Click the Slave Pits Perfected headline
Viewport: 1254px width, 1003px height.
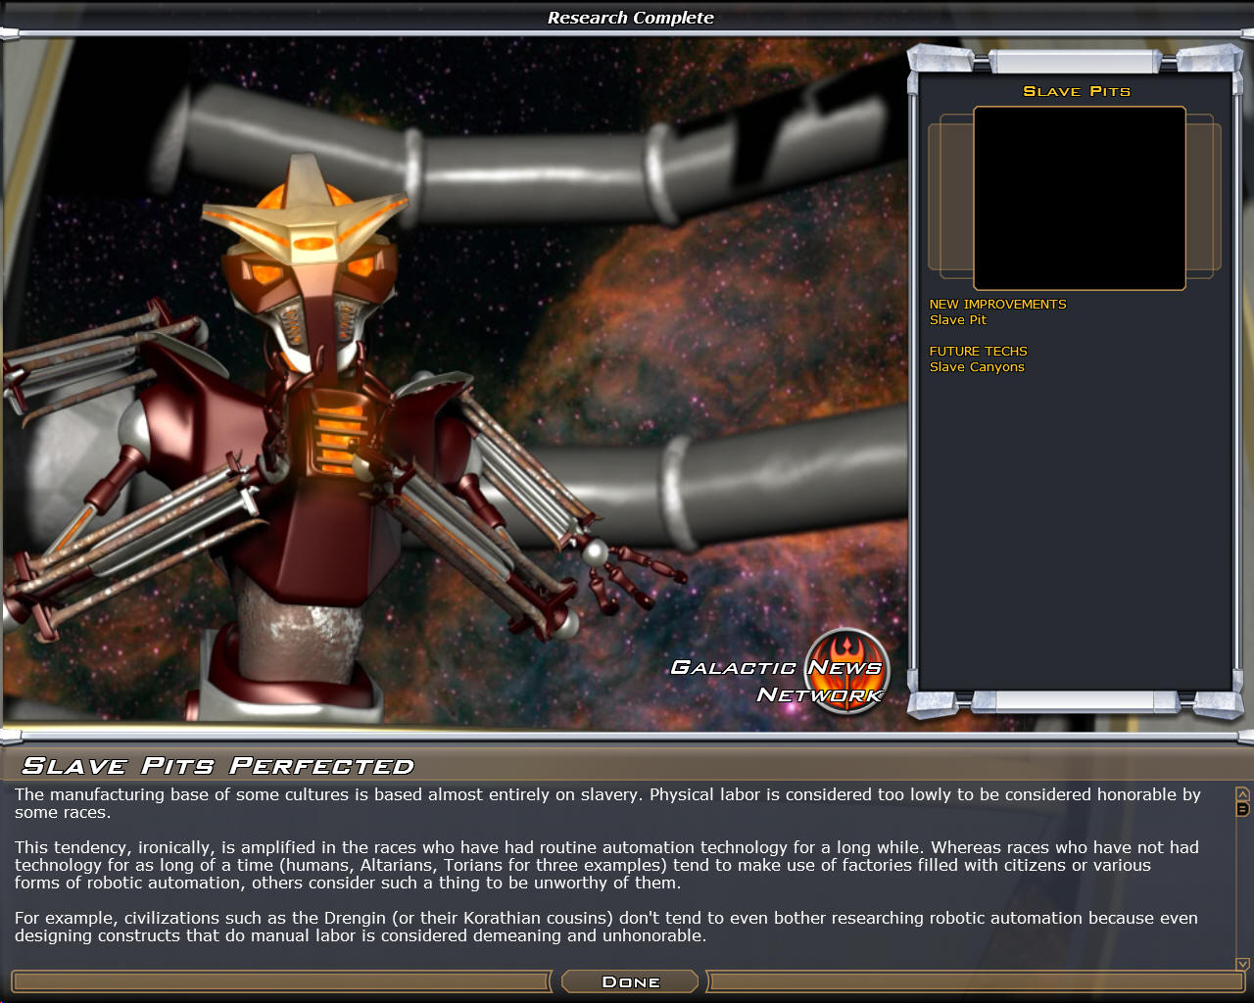point(217,766)
